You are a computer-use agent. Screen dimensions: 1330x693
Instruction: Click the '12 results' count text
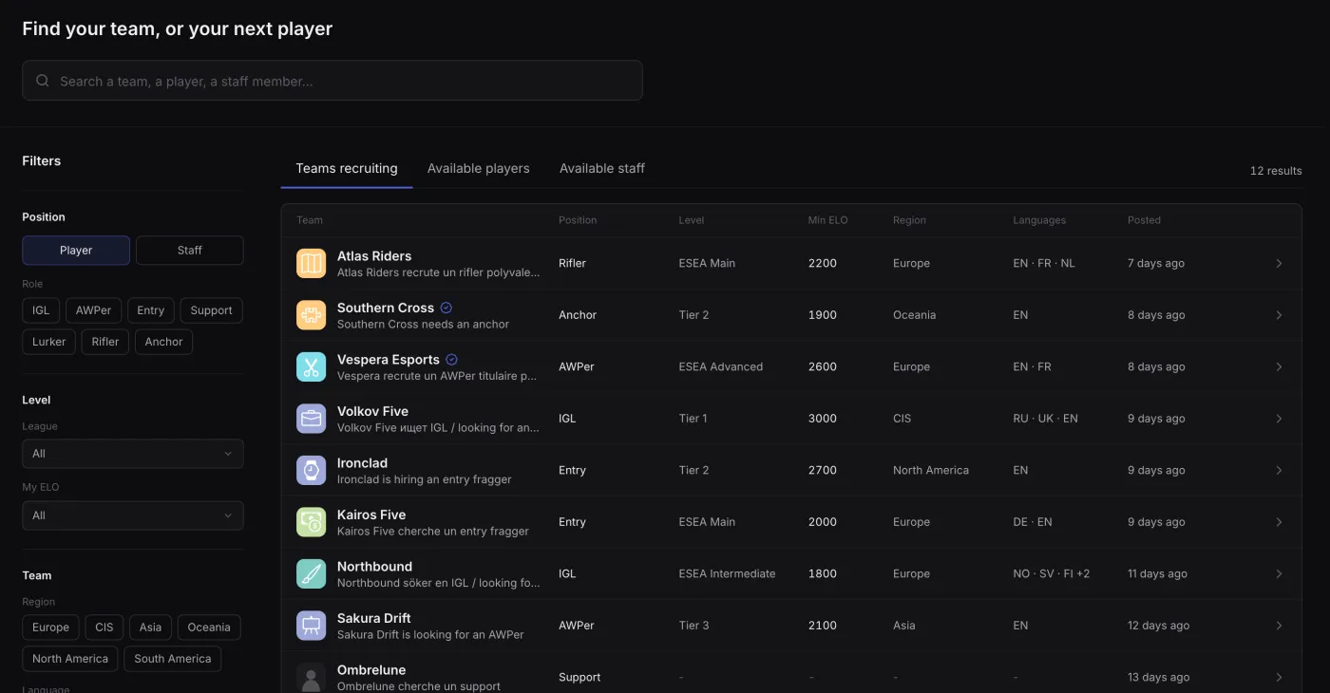click(1276, 171)
